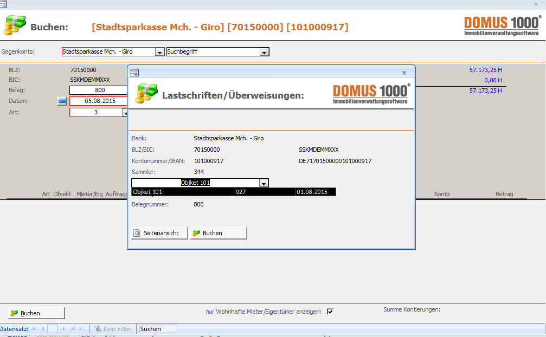Click the 01.08.2015 date in dropdown row
The width and height of the screenshot is (546, 337).
pos(312,192)
